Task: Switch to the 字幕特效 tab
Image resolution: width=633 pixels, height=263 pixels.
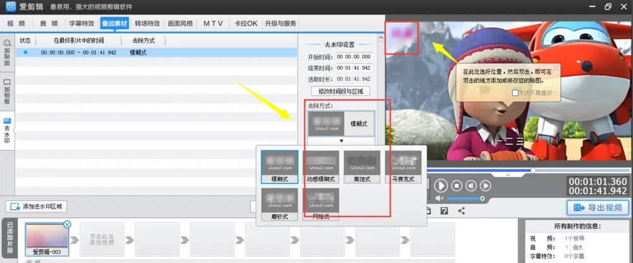Action: coord(82,23)
